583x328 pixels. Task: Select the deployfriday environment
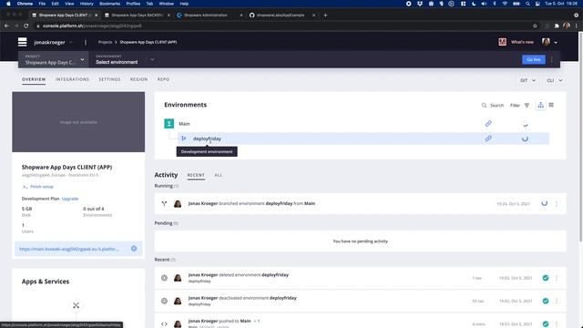[363, 138]
